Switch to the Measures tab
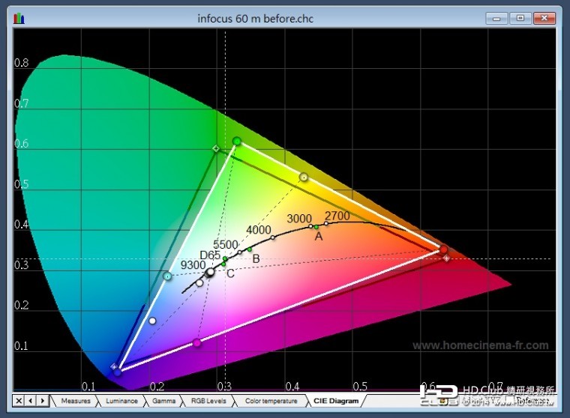This screenshot has width=570, height=418. [76, 401]
